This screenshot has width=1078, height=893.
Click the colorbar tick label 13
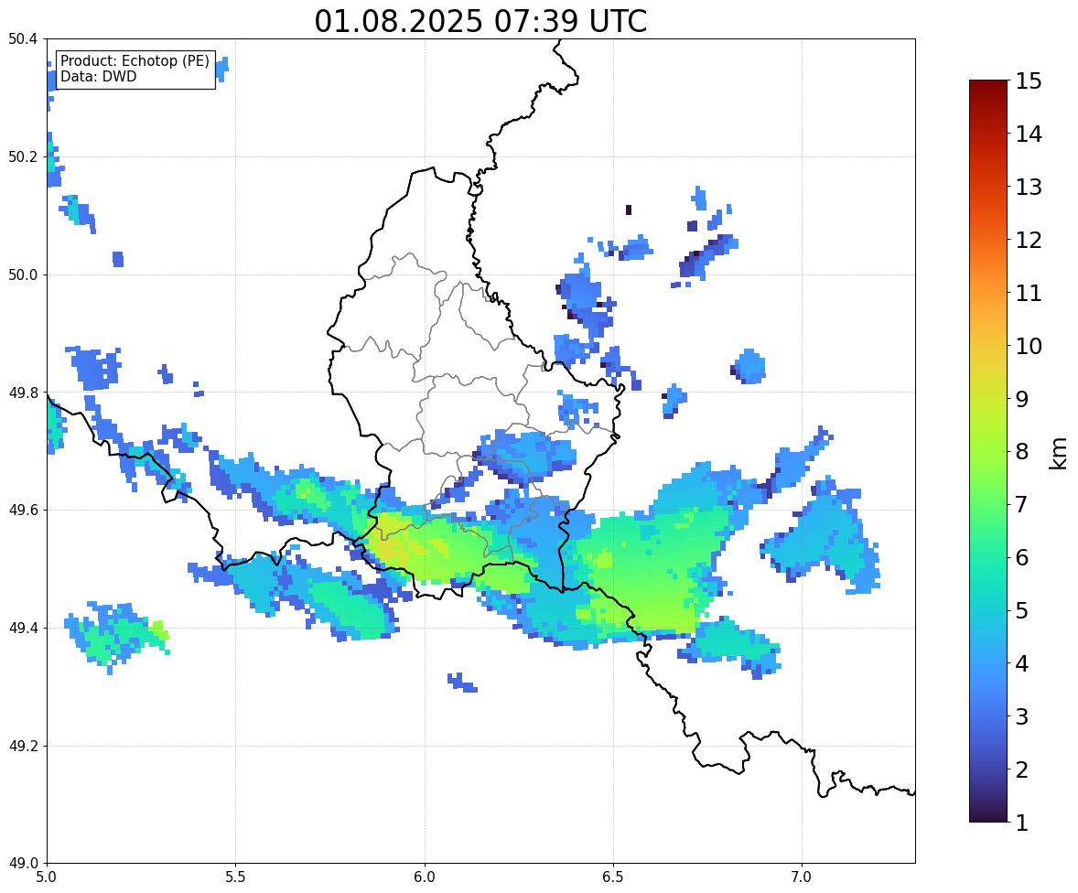[x=1028, y=187]
